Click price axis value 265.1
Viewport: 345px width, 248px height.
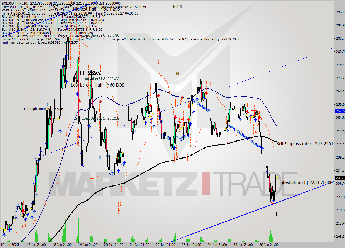click(x=340, y=91)
